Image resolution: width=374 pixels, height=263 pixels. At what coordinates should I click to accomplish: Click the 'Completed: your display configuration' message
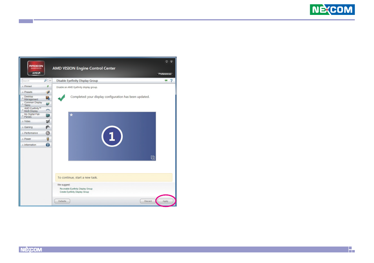click(110, 97)
